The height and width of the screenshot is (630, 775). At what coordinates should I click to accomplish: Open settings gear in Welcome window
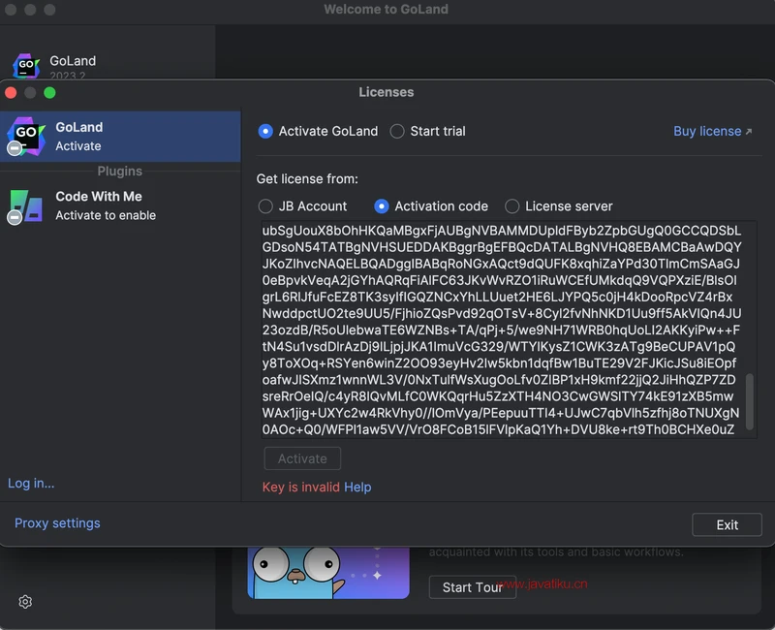[x=25, y=601]
